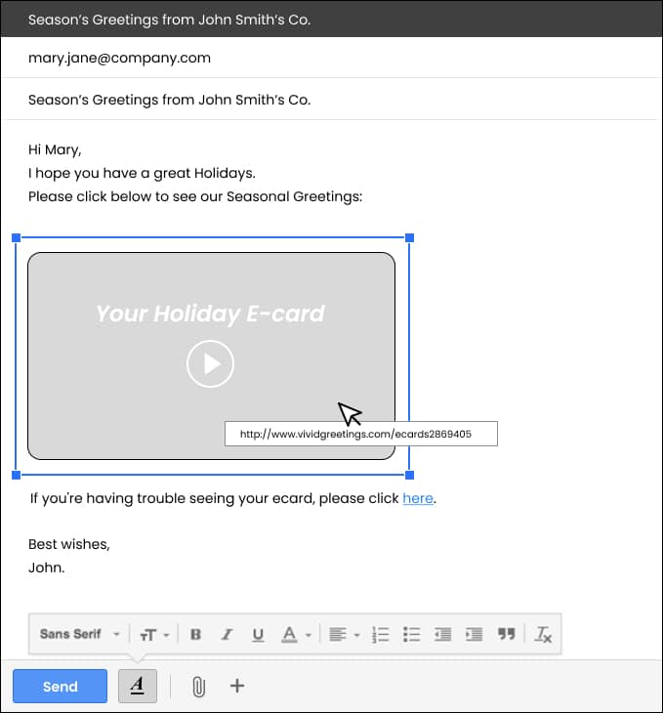The width and height of the screenshot is (663, 713).
Task: Attach a file with paperclip icon
Action: (198, 687)
